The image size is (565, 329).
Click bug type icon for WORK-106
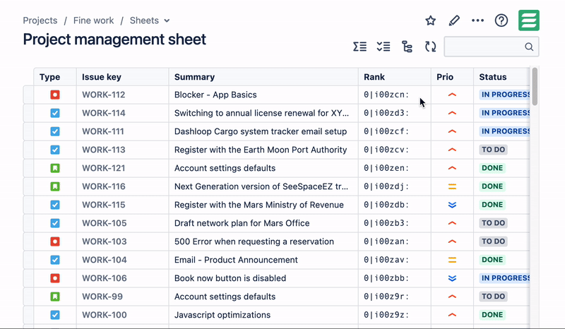tap(55, 278)
